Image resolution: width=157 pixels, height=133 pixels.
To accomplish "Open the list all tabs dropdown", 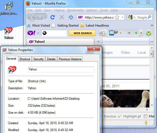I will pos(152,42).
